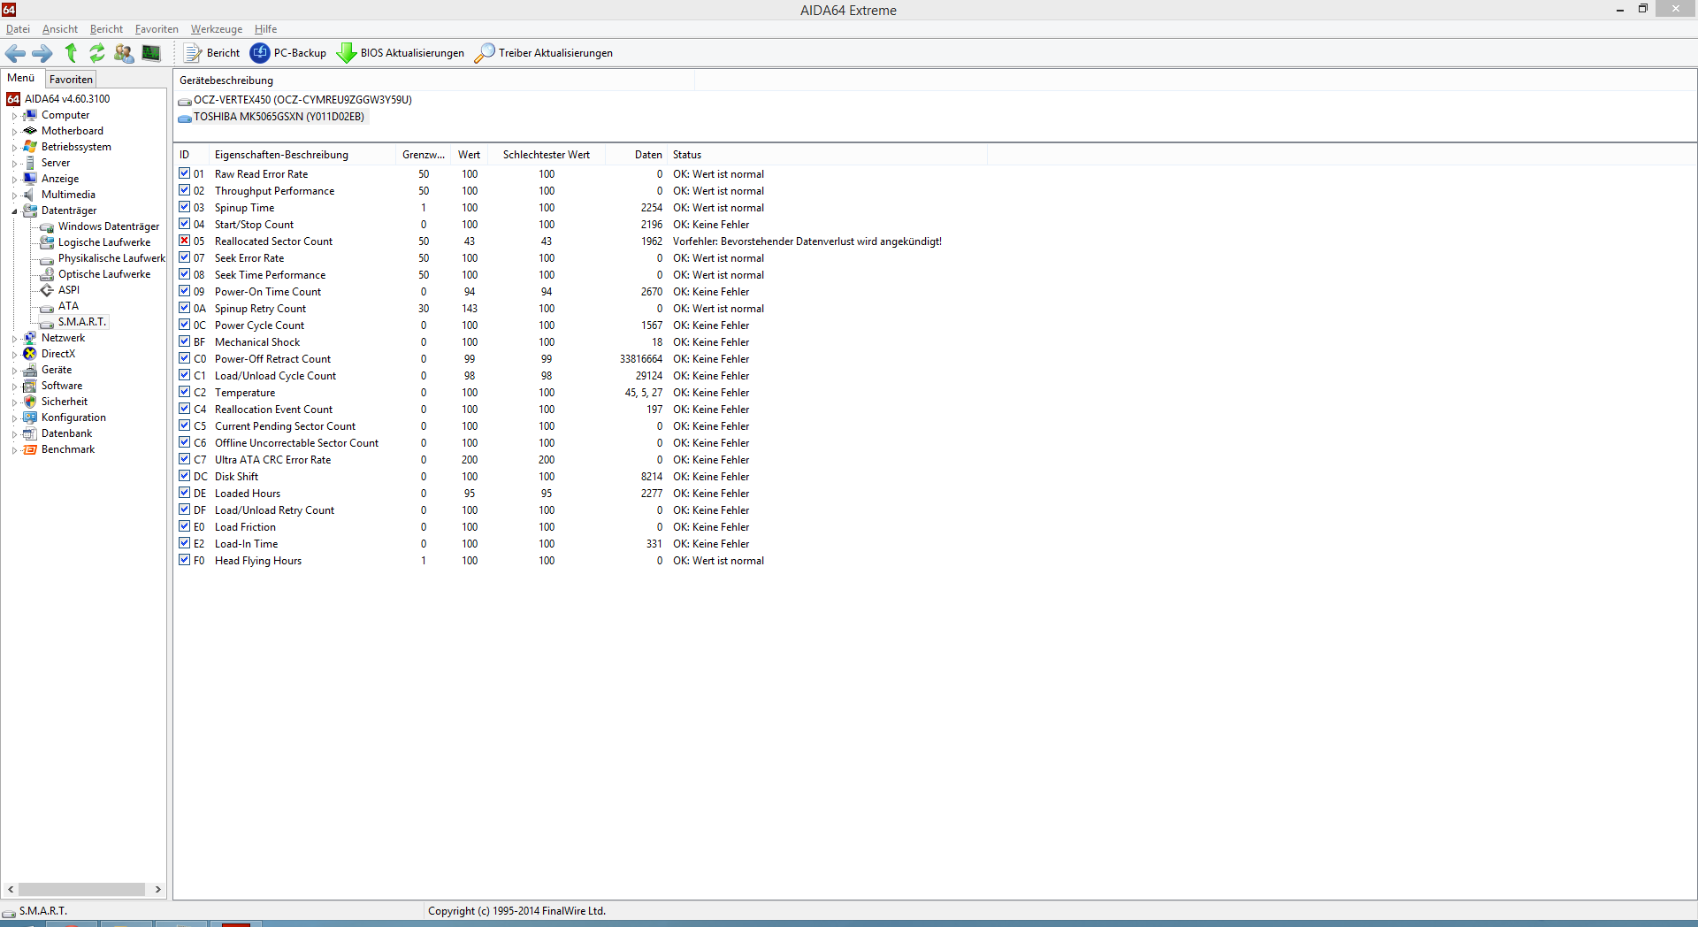Select Physikalische Laufwerke in the tree
The width and height of the screenshot is (1698, 927).
click(111, 258)
